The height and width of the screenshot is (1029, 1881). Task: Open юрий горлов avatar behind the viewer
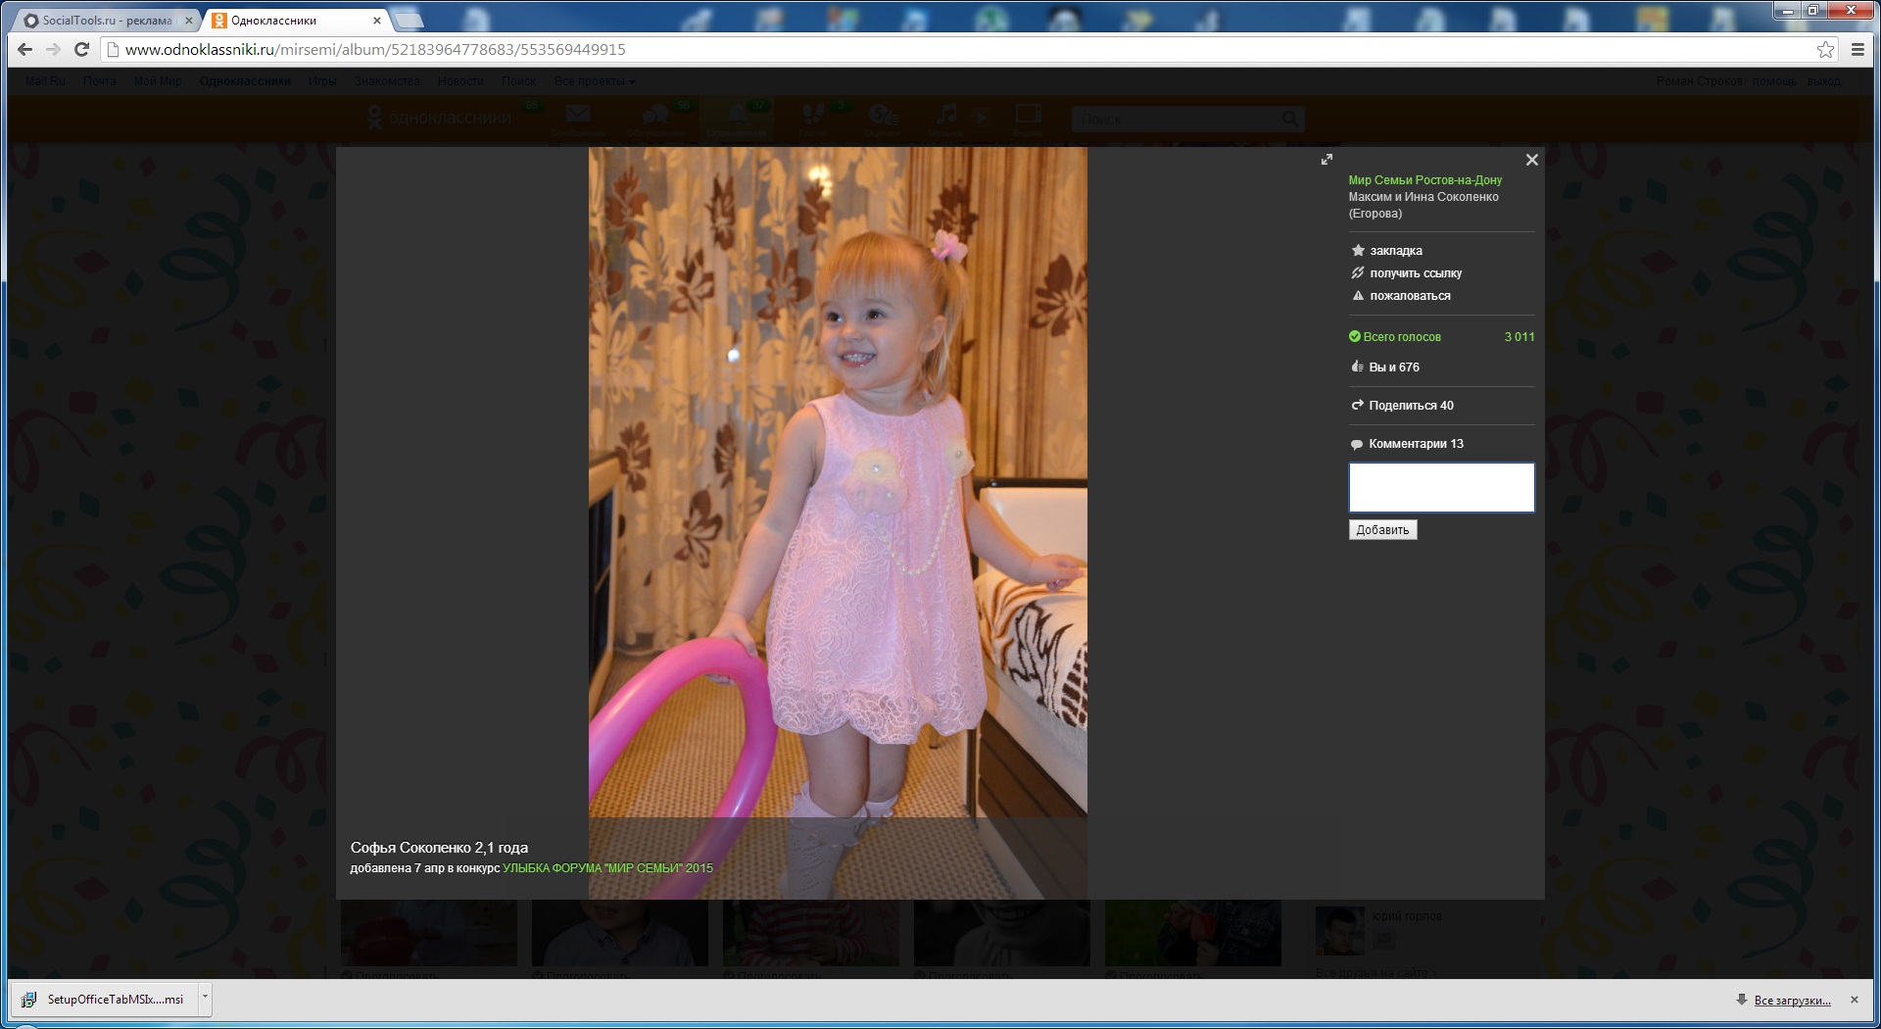1339,930
